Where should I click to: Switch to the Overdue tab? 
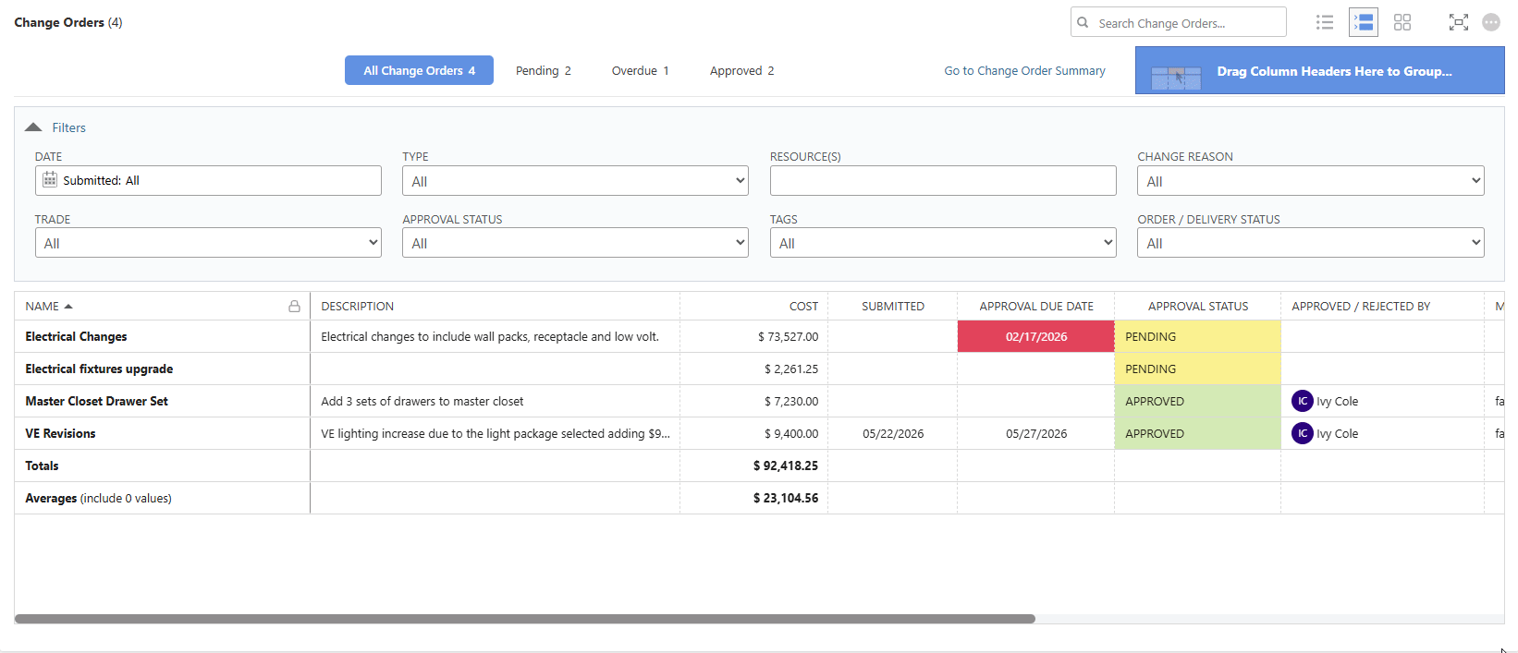(641, 70)
